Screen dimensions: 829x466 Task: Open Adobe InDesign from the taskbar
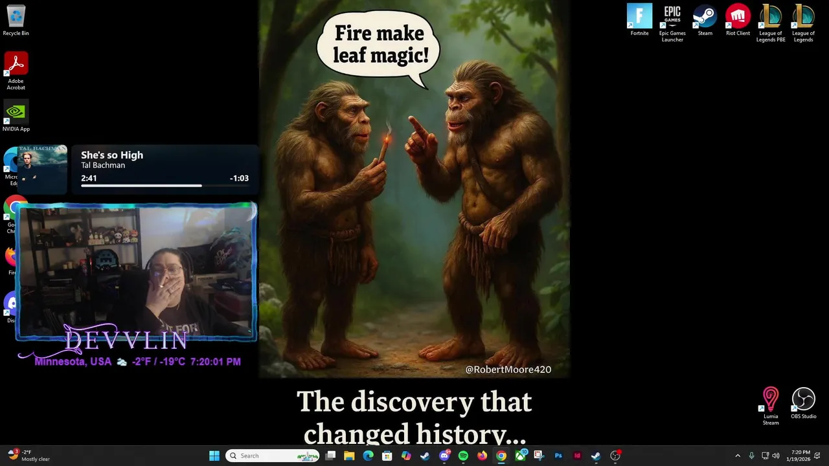(x=577, y=456)
